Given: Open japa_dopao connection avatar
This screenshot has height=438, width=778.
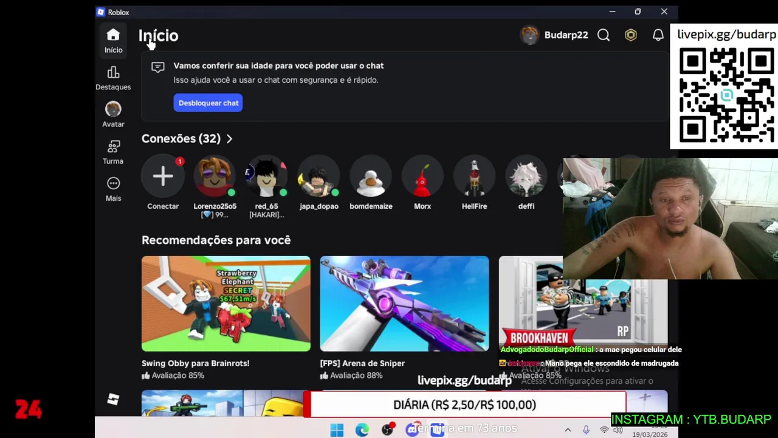Looking at the screenshot, I should pos(318,176).
